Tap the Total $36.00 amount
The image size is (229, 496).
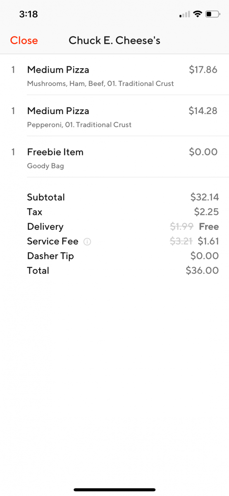pyautogui.click(x=202, y=270)
